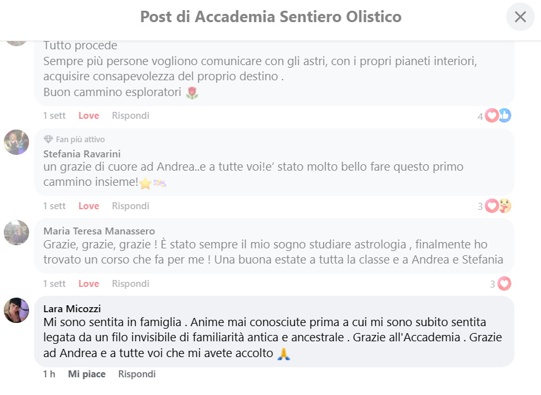Image resolution: width=541 pixels, height=395 pixels.
Task: Open Lara Micozzi's profile photo
Action: (x=16, y=310)
